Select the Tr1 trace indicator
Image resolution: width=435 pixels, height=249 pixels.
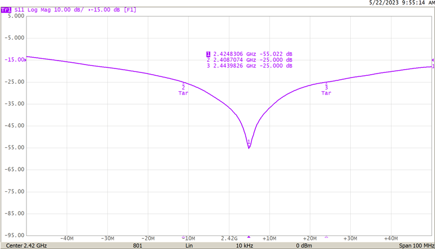(x=6, y=10)
